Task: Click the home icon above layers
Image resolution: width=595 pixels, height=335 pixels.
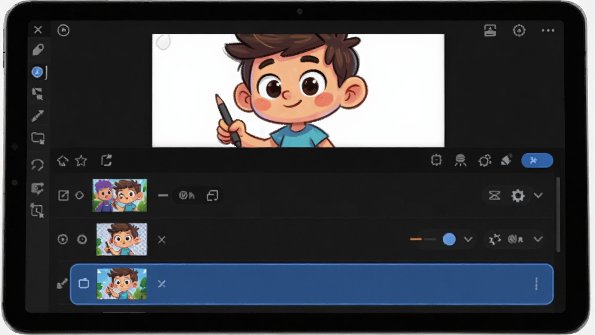Action: [x=63, y=161]
